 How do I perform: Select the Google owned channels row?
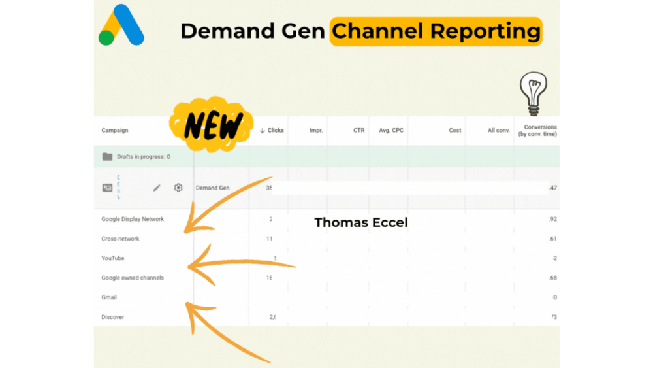(326, 278)
